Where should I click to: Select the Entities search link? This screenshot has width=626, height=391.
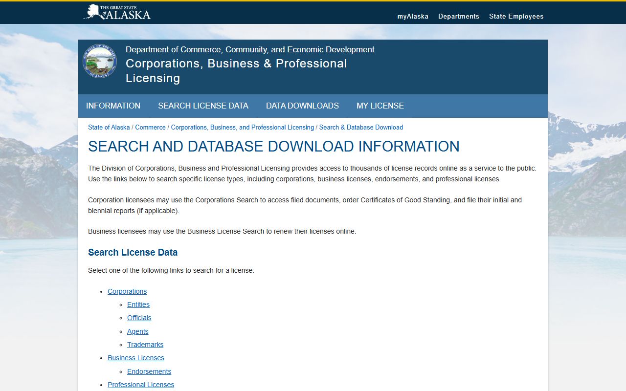click(138, 304)
